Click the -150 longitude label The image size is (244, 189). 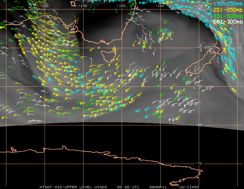click(121, 6)
